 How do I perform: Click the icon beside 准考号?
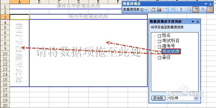coord(159,46)
